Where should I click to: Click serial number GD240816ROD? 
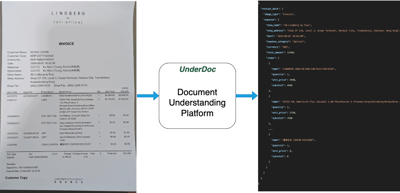31,133
